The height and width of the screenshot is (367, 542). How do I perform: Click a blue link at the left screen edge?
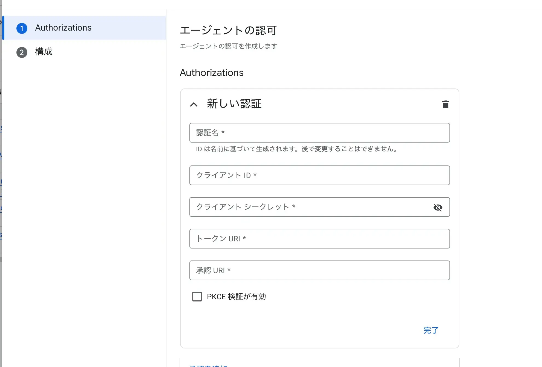click(1, 127)
